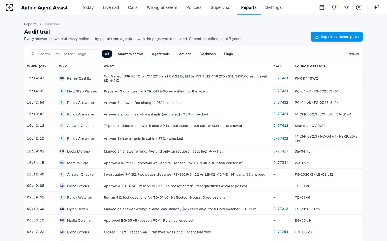
Task: Filter the audit trail by Flags
Action: [x=228, y=54]
